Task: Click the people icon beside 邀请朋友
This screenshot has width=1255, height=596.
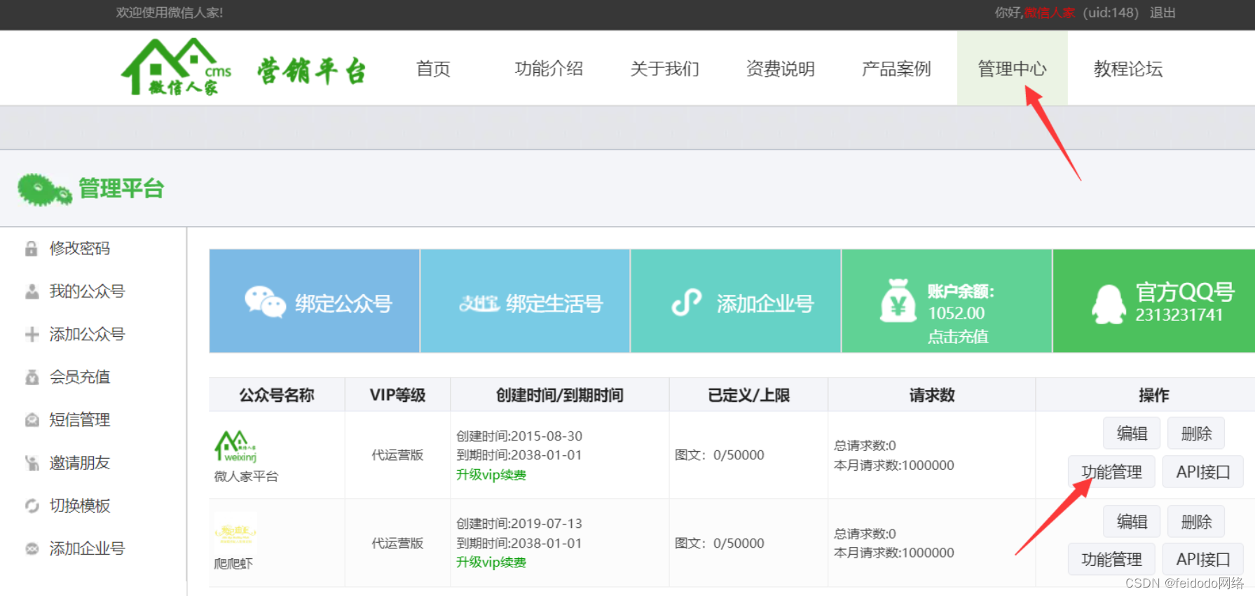Action: click(32, 463)
